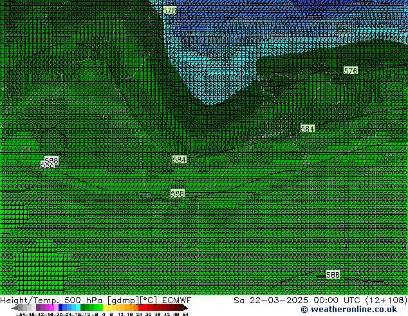This screenshot has height=316, width=408.
Task: Click the '(12+108)' forecast run text
Action: [x=386, y=301]
